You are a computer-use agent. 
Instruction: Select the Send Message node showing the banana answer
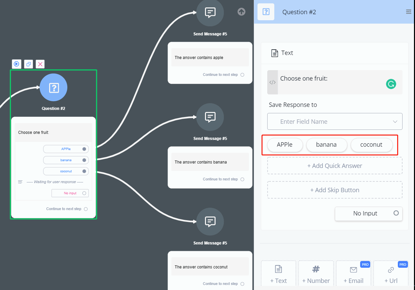pyautogui.click(x=210, y=117)
